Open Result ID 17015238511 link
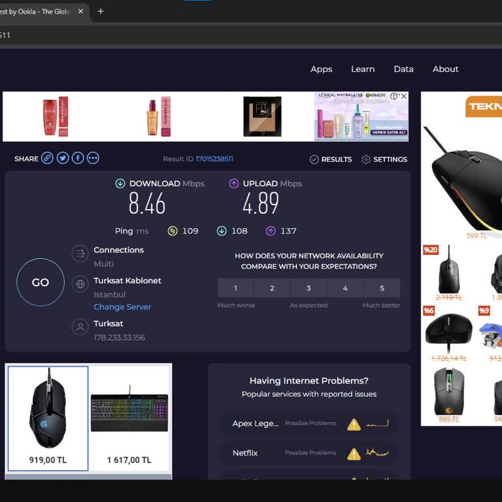This screenshot has height=502, width=502. coord(214,159)
